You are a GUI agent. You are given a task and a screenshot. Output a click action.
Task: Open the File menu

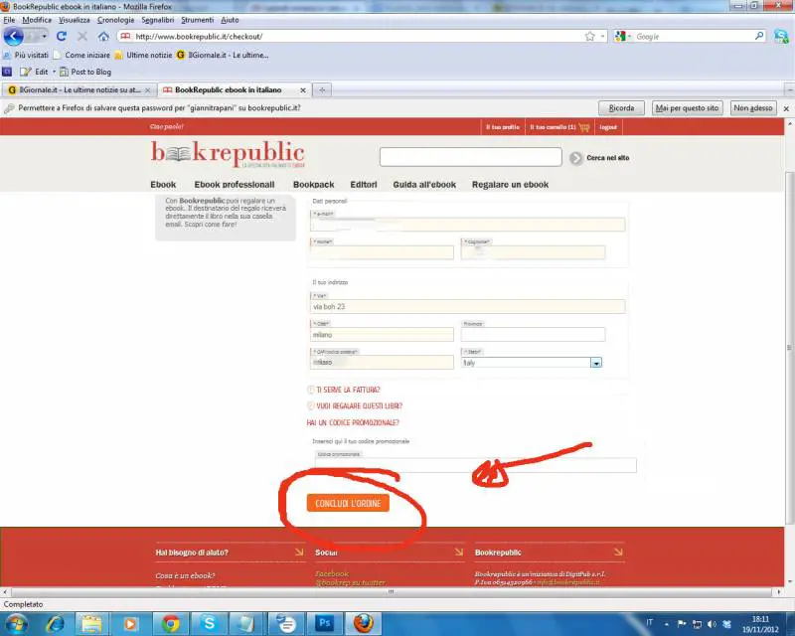tap(9, 20)
